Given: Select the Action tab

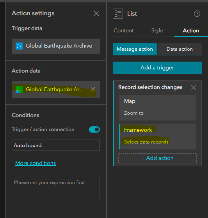Looking at the screenshot, I should 191,30.
